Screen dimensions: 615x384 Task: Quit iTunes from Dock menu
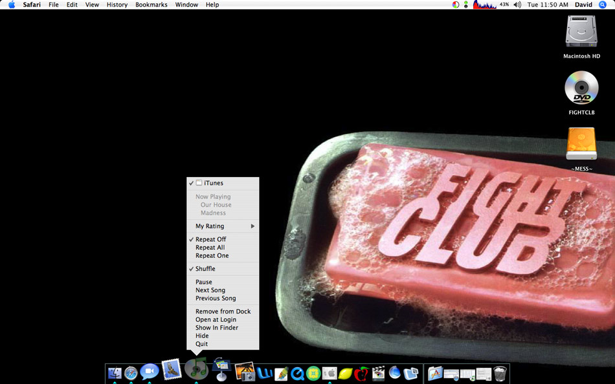click(223, 344)
